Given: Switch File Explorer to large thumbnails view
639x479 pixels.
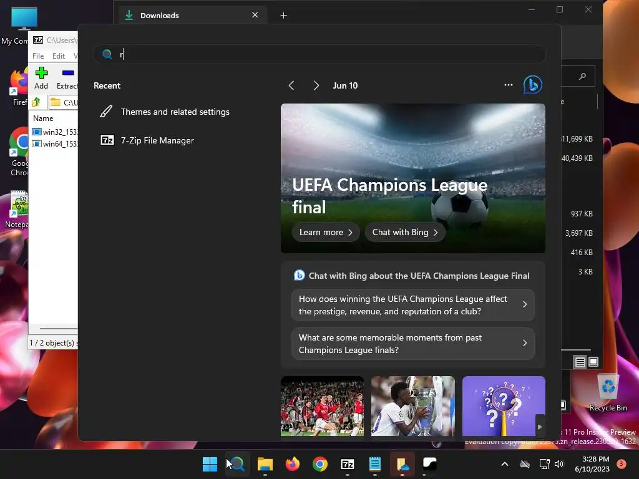Looking at the screenshot, I should (593, 362).
